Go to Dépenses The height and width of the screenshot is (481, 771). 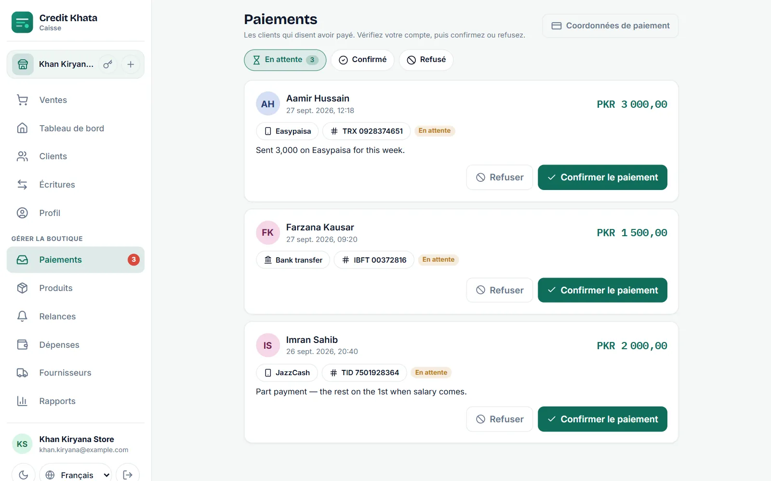(x=76, y=345)
